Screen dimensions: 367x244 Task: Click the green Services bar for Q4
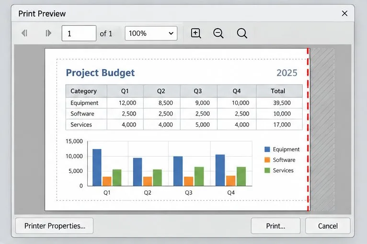(x=241, y=176)
